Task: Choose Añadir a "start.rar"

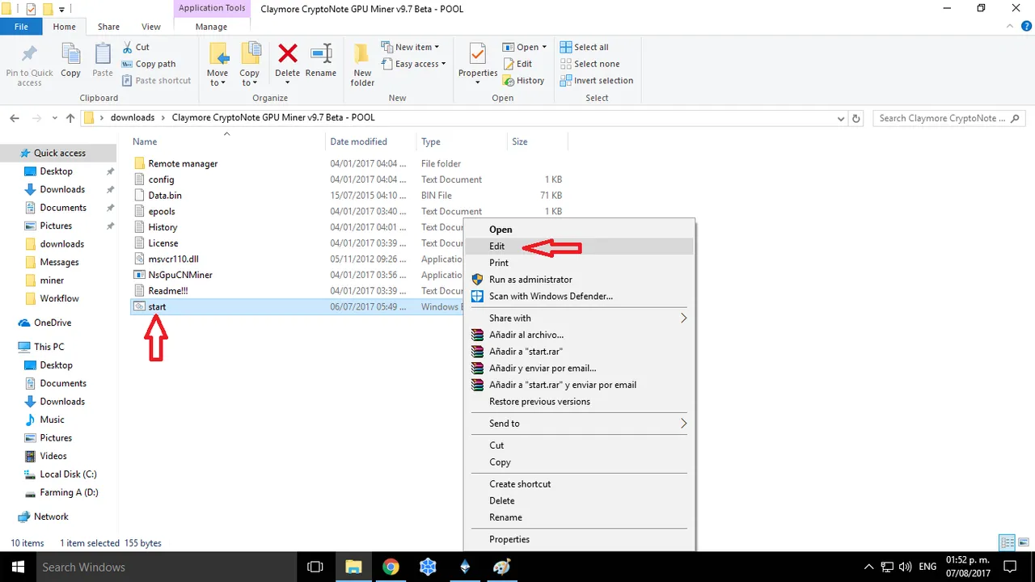Action: pos(579,352)
